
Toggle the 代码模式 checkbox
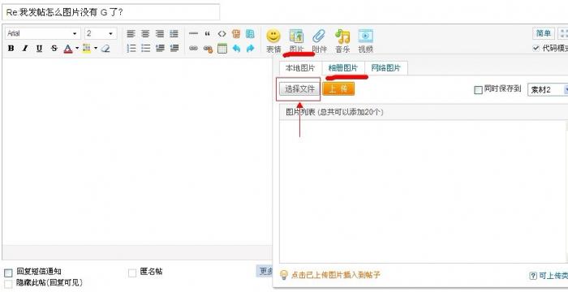(536, 48)
